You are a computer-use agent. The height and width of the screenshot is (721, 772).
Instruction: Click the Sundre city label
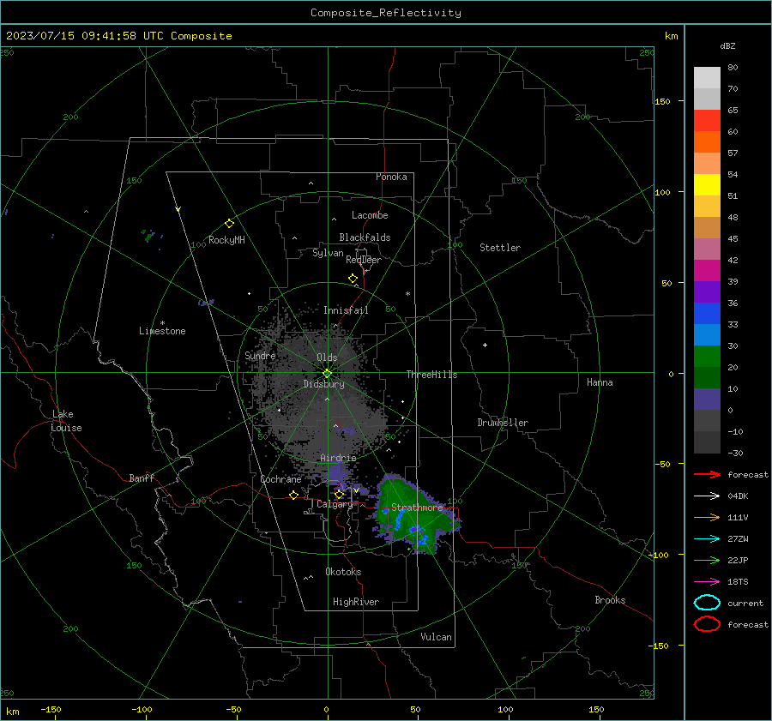260,356
